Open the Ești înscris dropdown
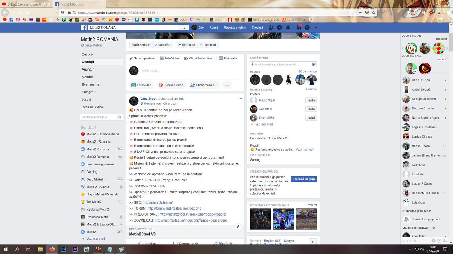 click(141, 45)
